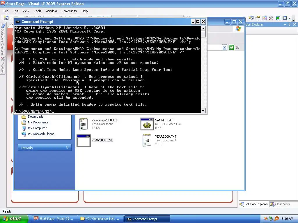Open the File menu
298x223 pixels.
(x=6, y=11)
